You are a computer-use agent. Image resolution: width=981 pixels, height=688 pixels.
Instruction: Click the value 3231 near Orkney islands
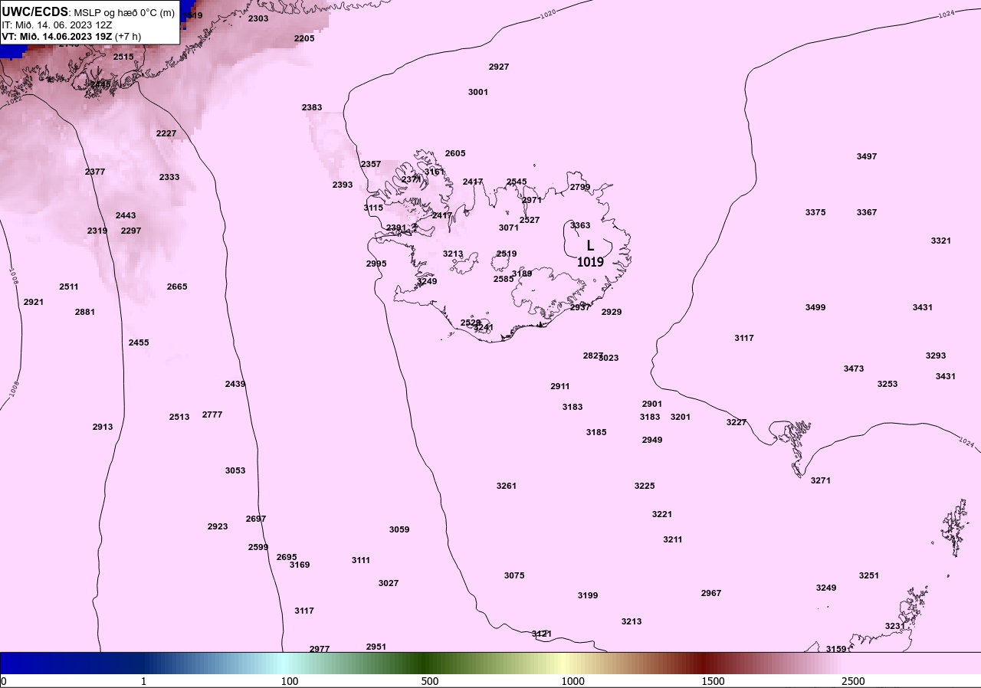895,626
